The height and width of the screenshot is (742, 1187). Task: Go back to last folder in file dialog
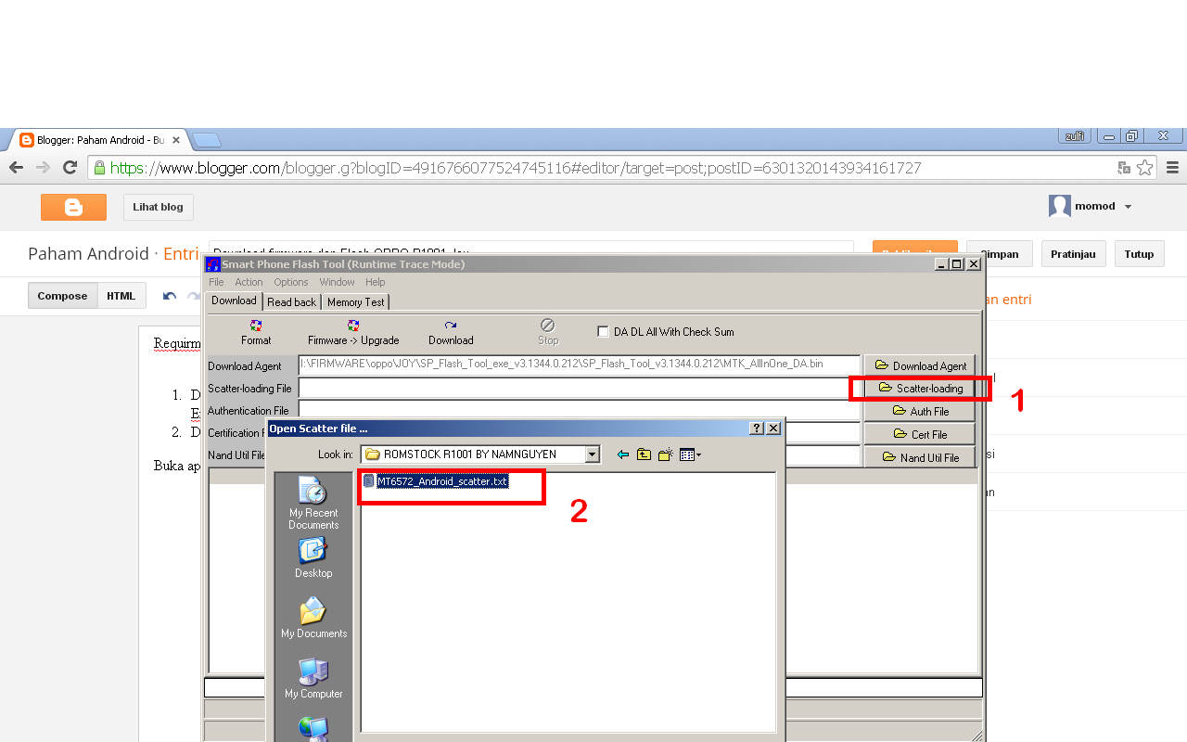pyautogui.click(x=623, y=454)
